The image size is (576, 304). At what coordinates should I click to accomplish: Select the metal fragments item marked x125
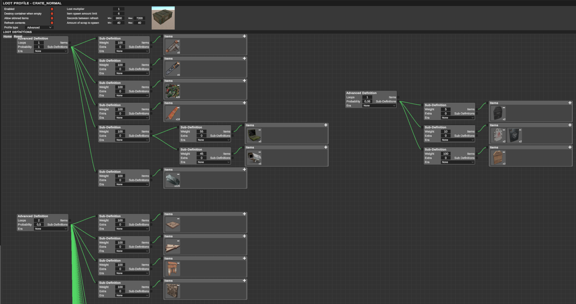point(172,180)
